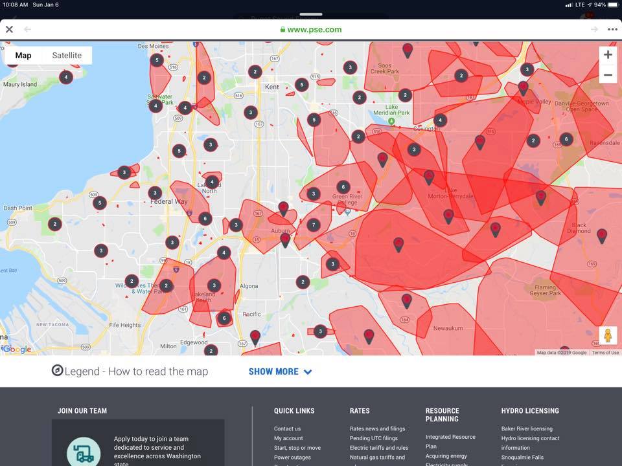Switch the map to Satellite view
This screenshot has height=466, width=622.
pos(67,56)
